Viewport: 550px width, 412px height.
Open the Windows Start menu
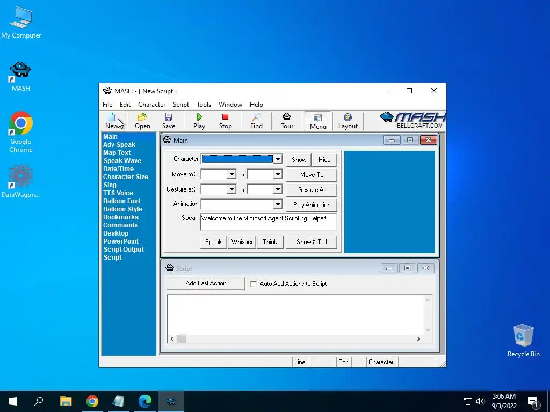coord(13,401)
